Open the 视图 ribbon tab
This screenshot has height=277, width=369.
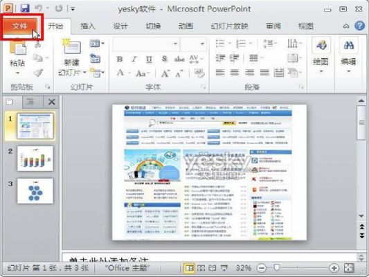pos(306,26)
